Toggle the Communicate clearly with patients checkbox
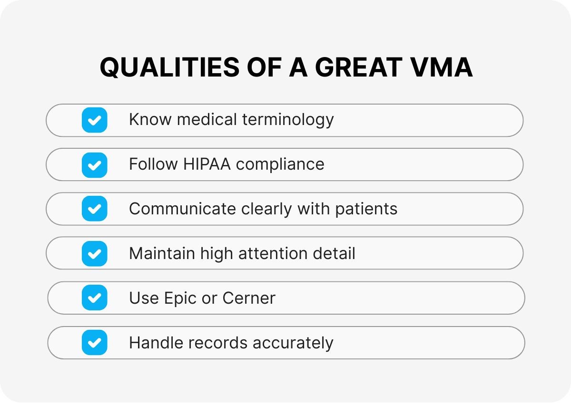The width and height of the screenshot is (571, 404). click(94, 209)
